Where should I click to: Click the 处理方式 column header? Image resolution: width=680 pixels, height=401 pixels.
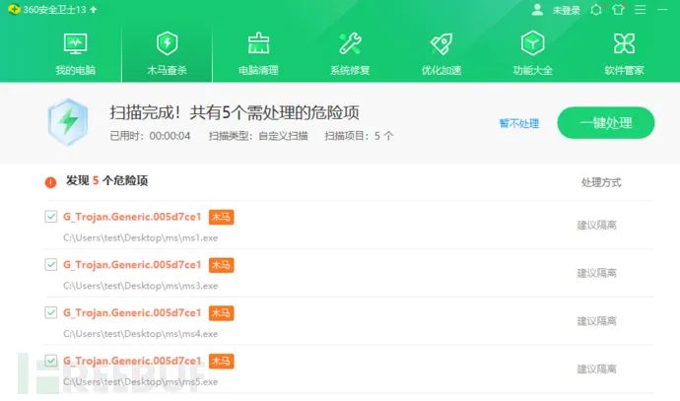601,182
